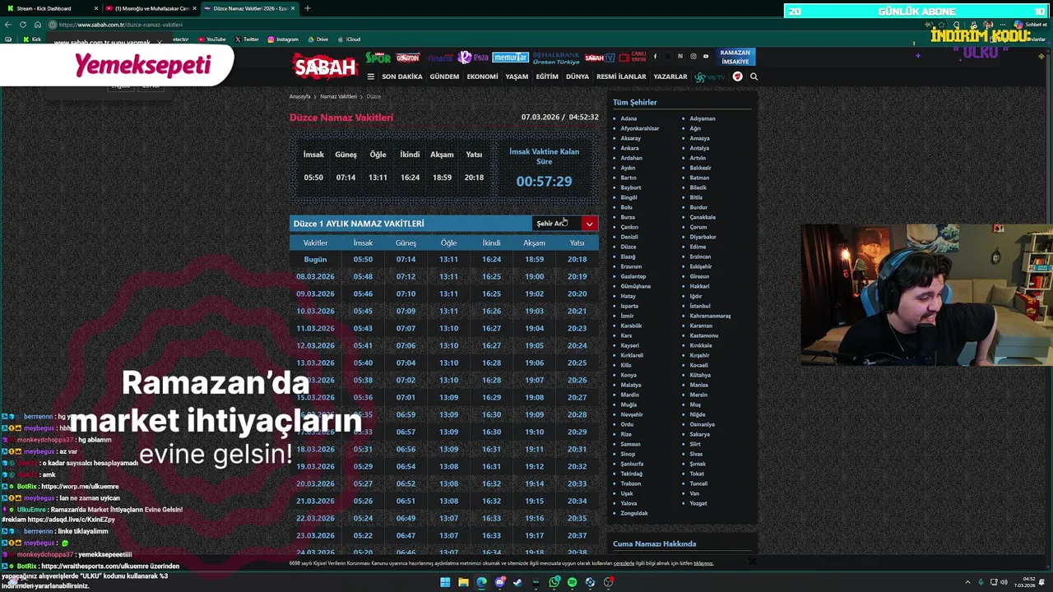The height and width of the screenshot is (592, 1053).
Task: Open Instagram bookmark in bookmarks bar
Action: pos(283,39)
